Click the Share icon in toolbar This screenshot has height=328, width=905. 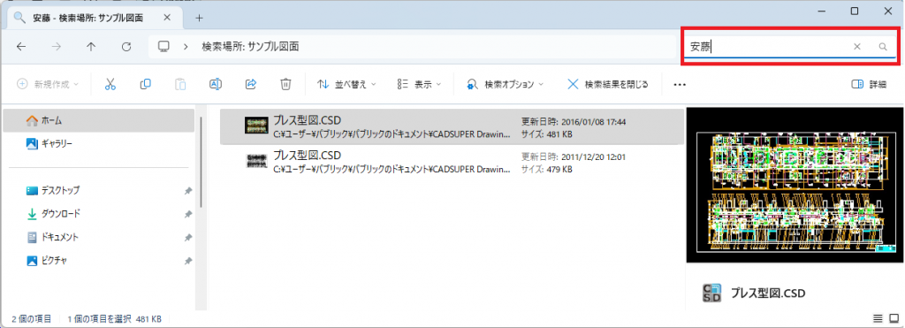[x=250, y=84]
